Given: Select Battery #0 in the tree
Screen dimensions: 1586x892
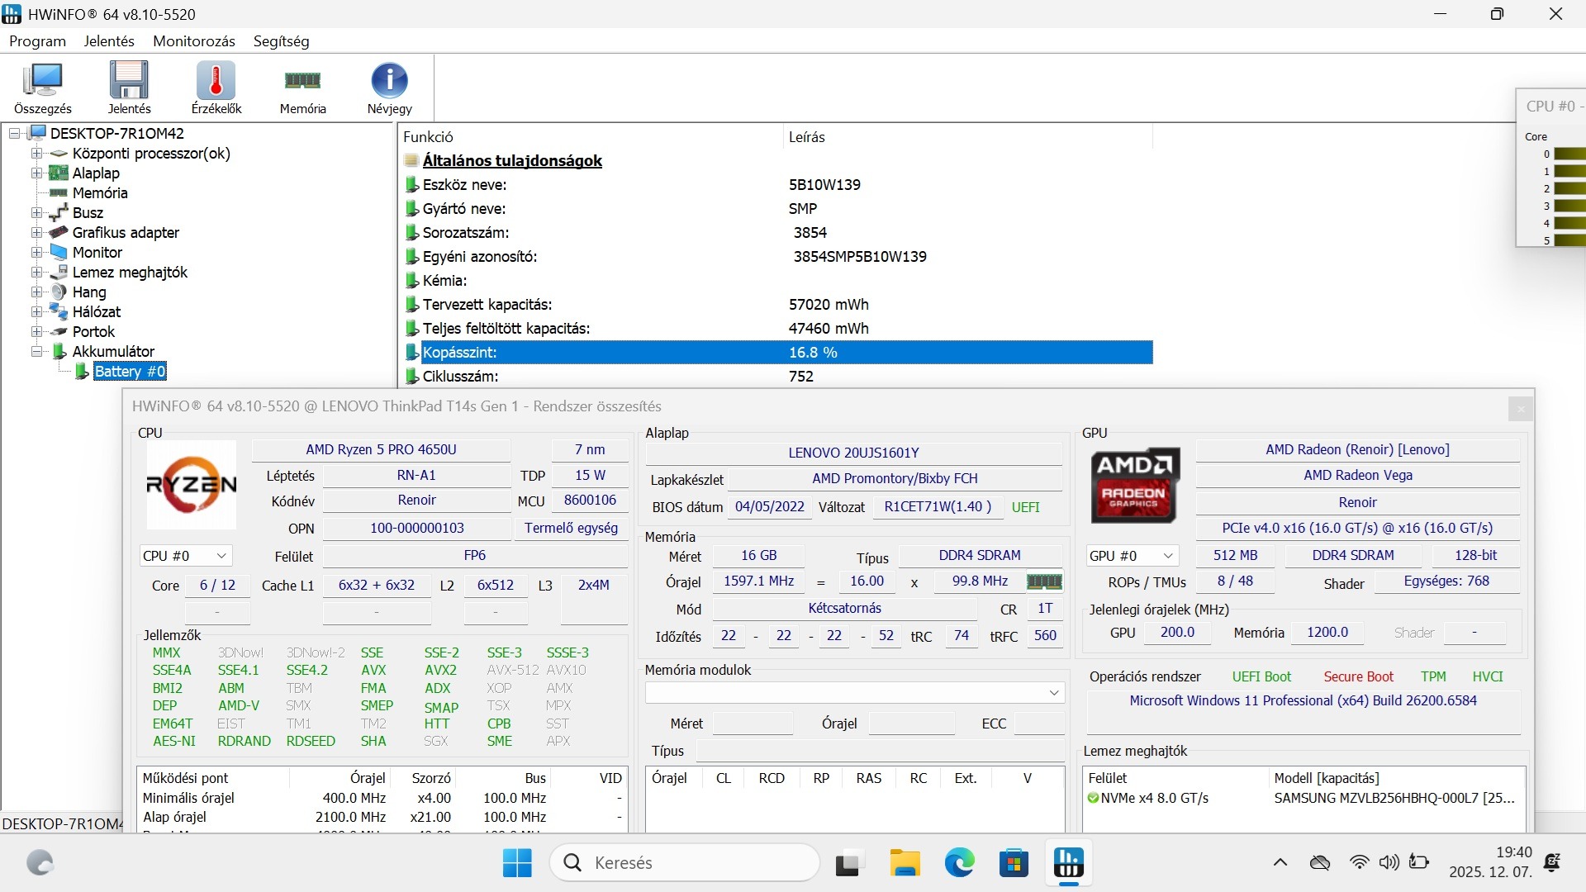Looking at the screenshot, I should [x=130, y=372].
